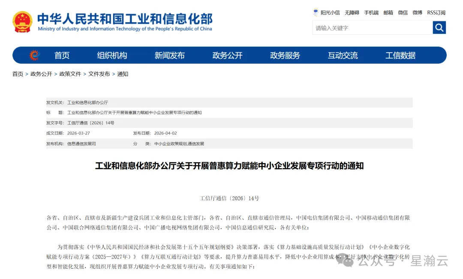Click the centered document number below the headline
Screen dimensions: 463x279
(229, 198)
